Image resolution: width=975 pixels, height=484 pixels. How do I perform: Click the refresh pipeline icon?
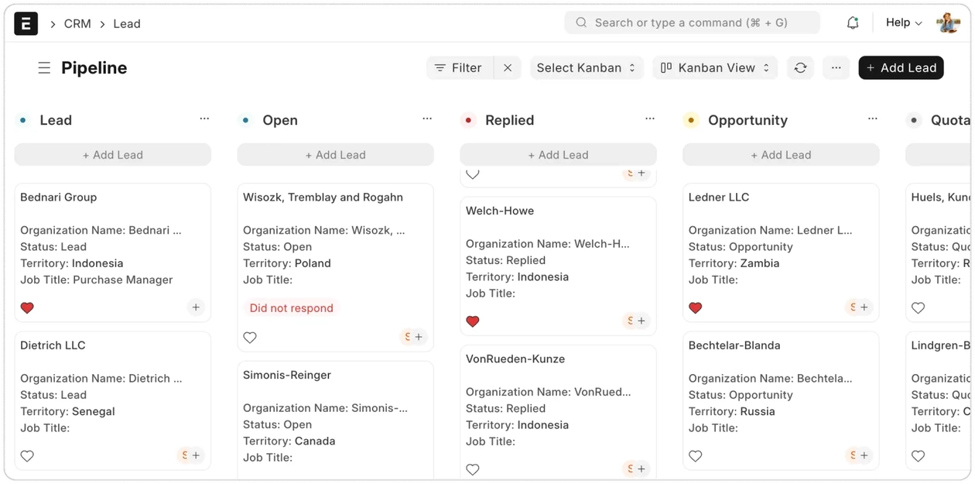pos(800,68)
